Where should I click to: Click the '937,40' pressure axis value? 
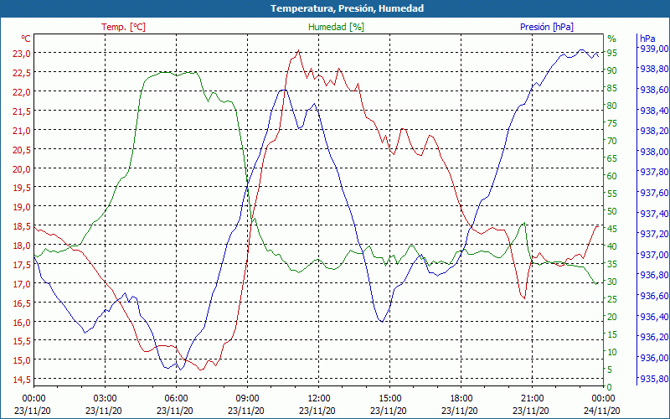click(654, 214)
